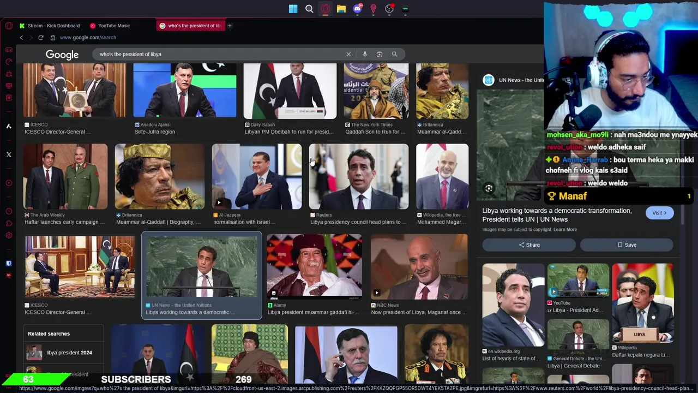
Task: Open Wikipedia 'Daftar kepala negara' related image
Action: (643, 303)
